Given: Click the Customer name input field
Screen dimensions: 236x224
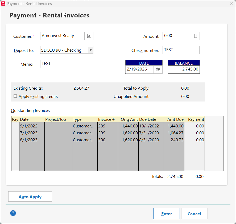Looking at the screenshot, I should point(62,36).
